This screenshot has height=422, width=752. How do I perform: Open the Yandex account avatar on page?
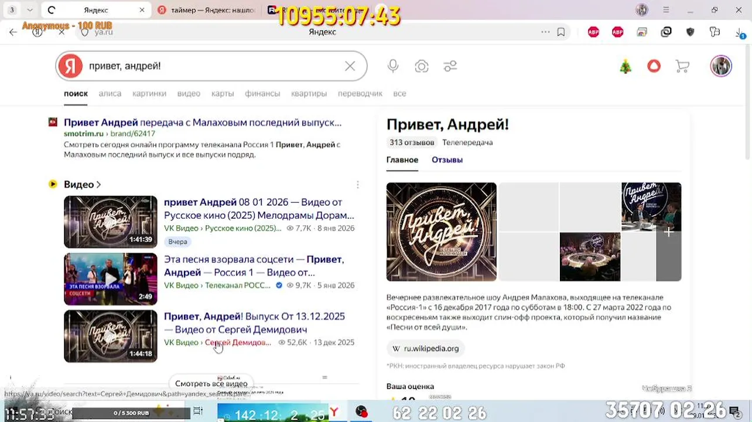coord(721,66)
